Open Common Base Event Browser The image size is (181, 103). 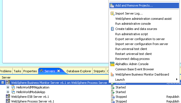pyautogui.click(x=135, y=69)
